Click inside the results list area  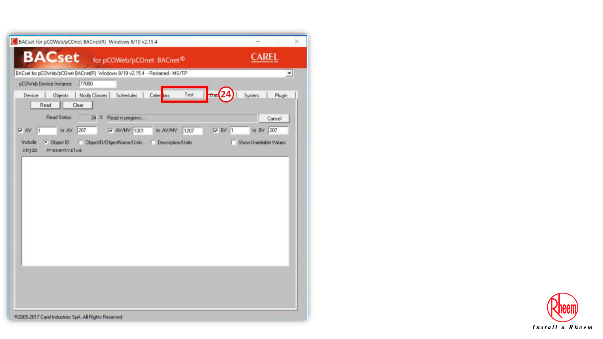[155, 211]
